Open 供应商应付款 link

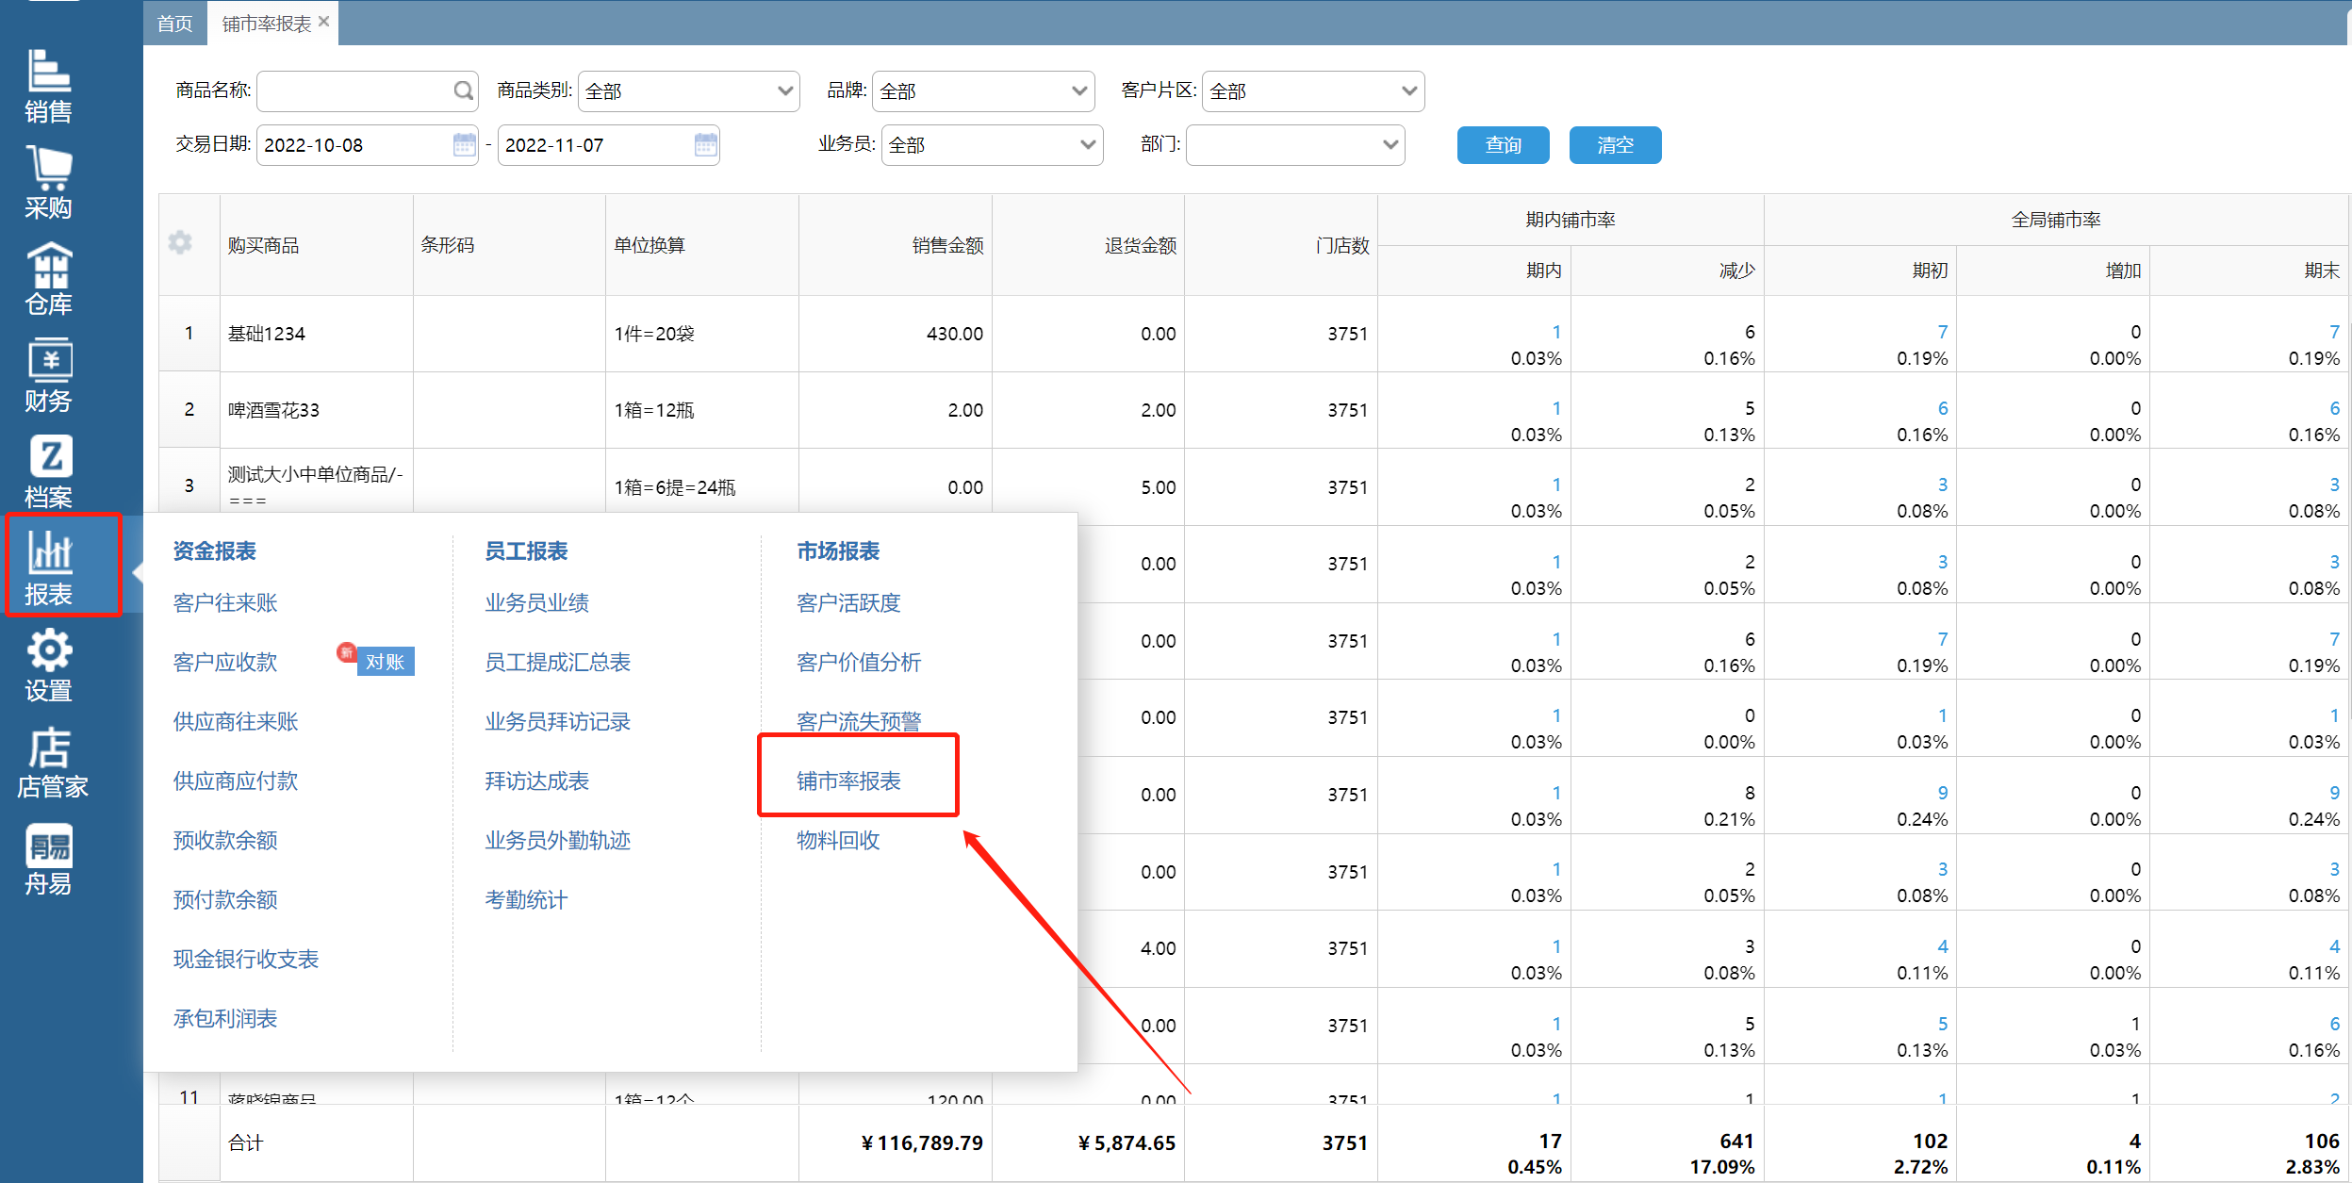click(236, 780)
